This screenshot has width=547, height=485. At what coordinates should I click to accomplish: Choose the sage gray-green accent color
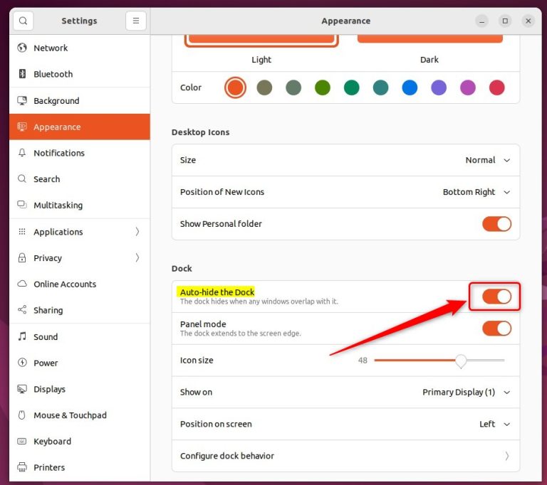pos(293,87)
